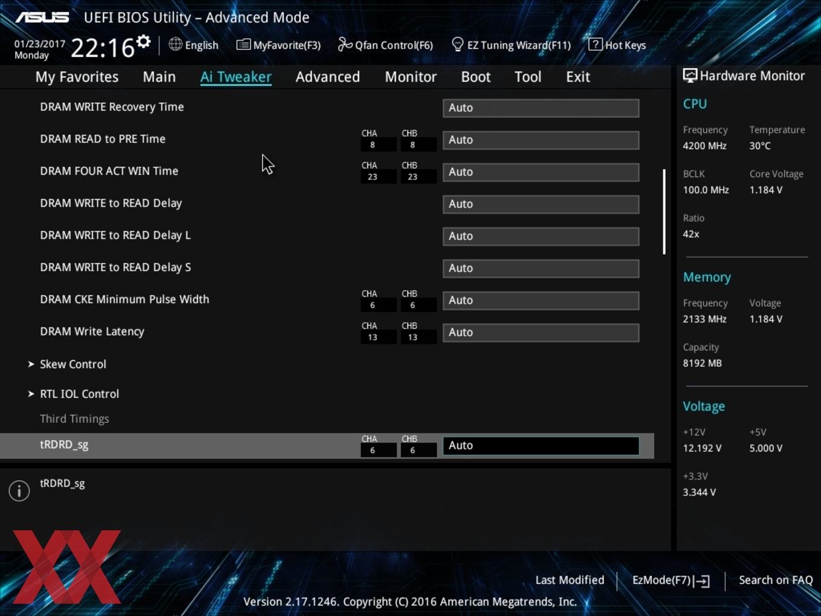This screenshot has height=616, width=821.
Task: Expand the Skew Control submenu
Action: 73,364
